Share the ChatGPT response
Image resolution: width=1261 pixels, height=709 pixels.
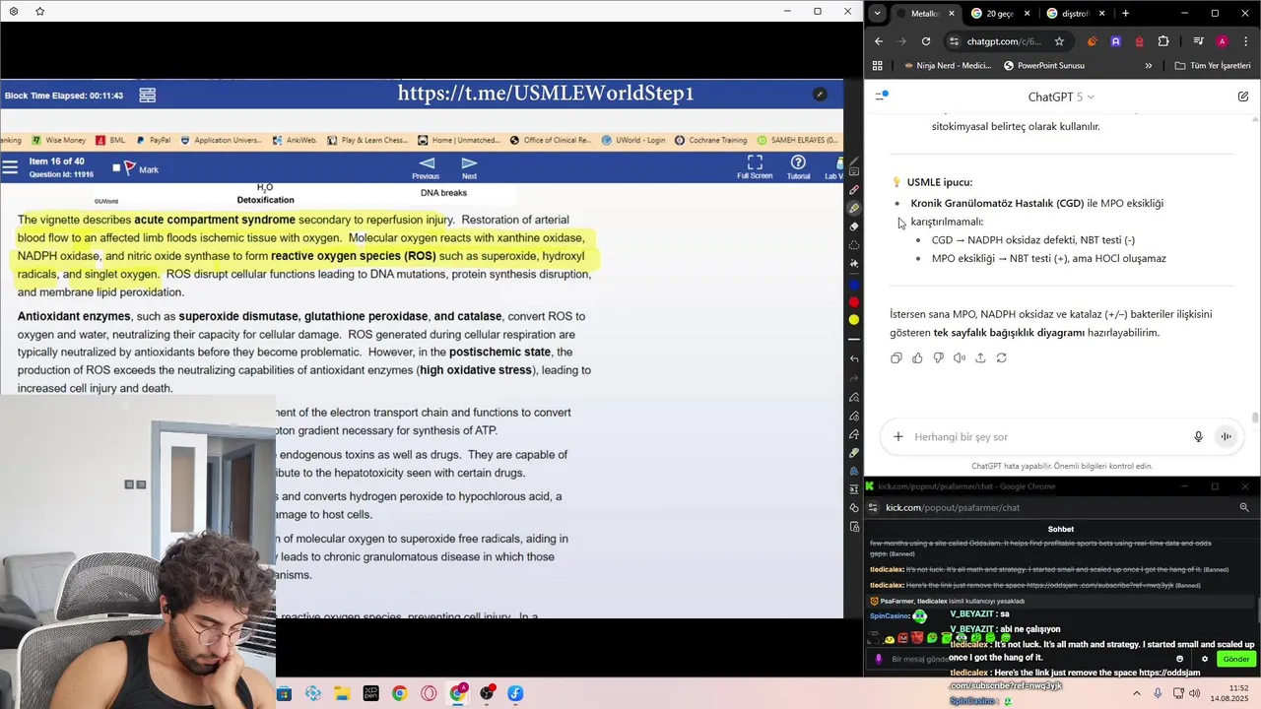coord(980,358)
